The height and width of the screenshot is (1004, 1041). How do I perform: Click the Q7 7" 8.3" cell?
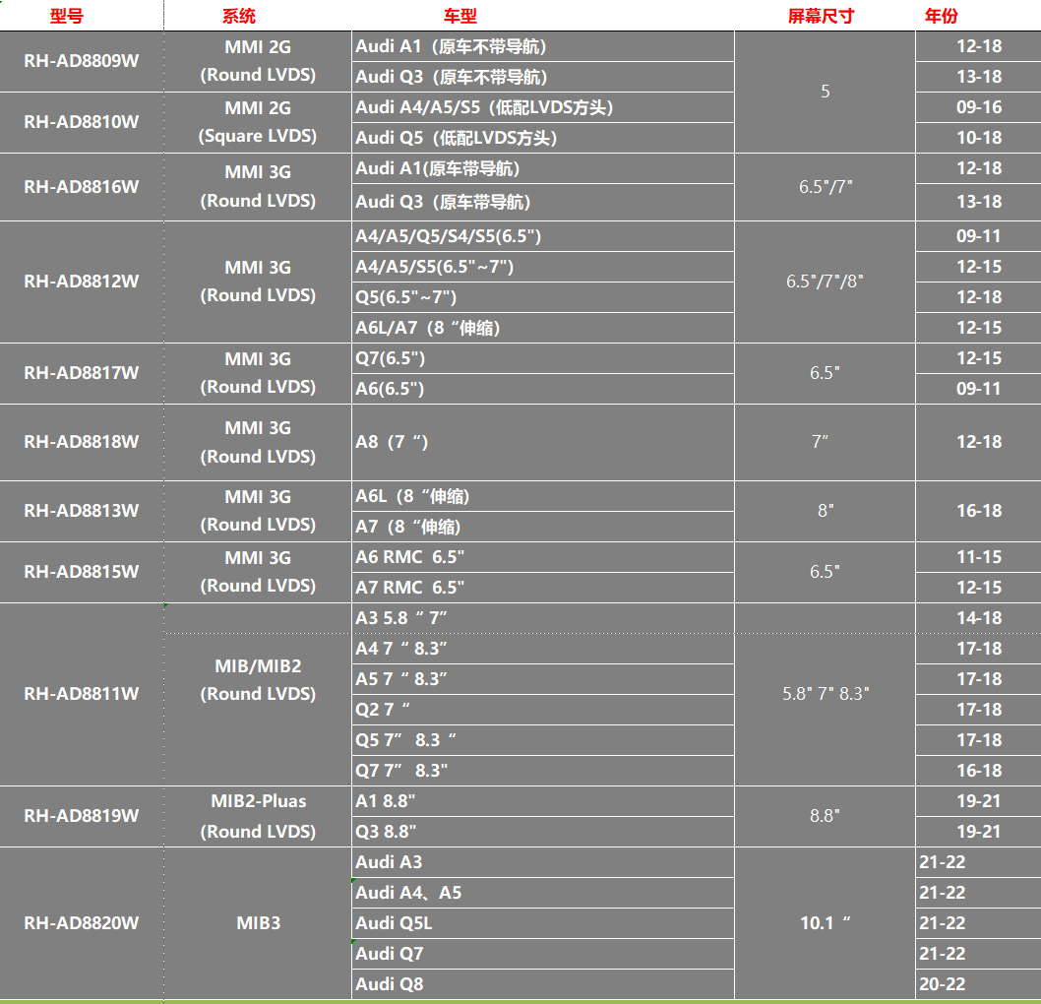pos(543,772)
